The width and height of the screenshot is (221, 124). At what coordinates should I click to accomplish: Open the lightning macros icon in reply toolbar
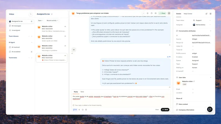pos(79,110)
